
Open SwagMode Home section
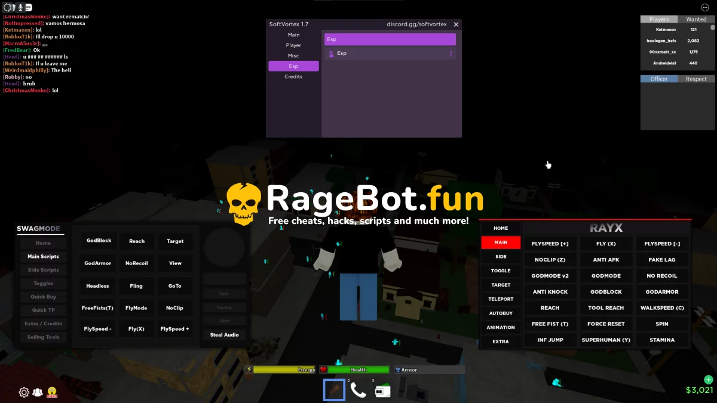tap(43, 243)
